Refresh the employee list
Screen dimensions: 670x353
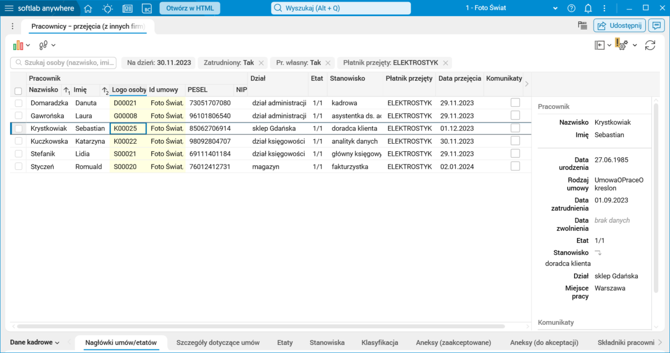point(650,45)
